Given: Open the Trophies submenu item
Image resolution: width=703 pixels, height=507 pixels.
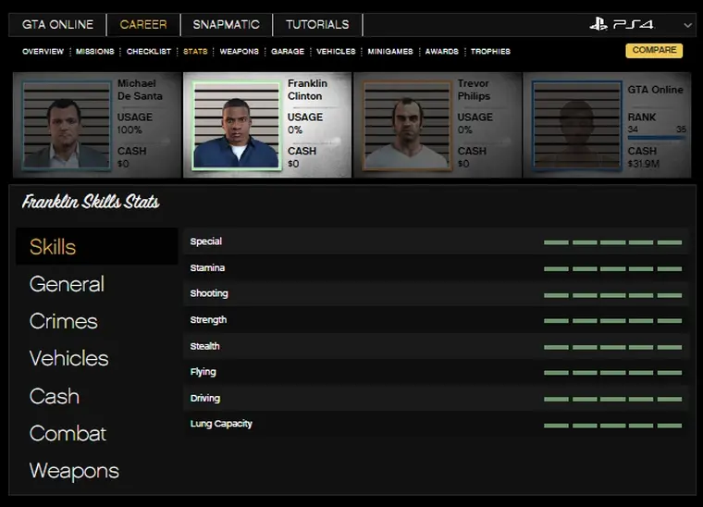Looking at the screenshot, I should coord(490,52).
